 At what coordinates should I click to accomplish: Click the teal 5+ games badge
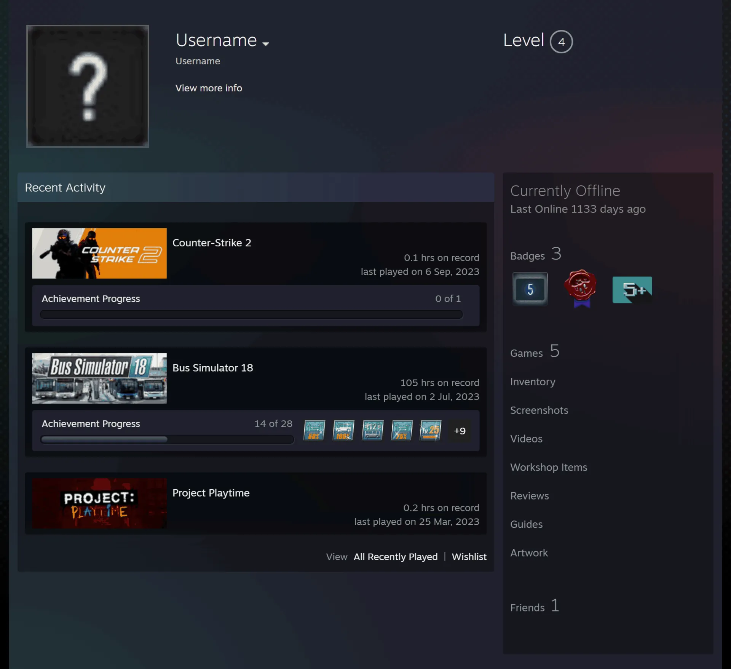[x=632, y=289]
